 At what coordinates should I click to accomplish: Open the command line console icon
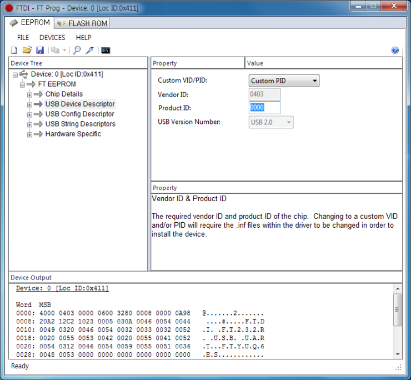106,50
